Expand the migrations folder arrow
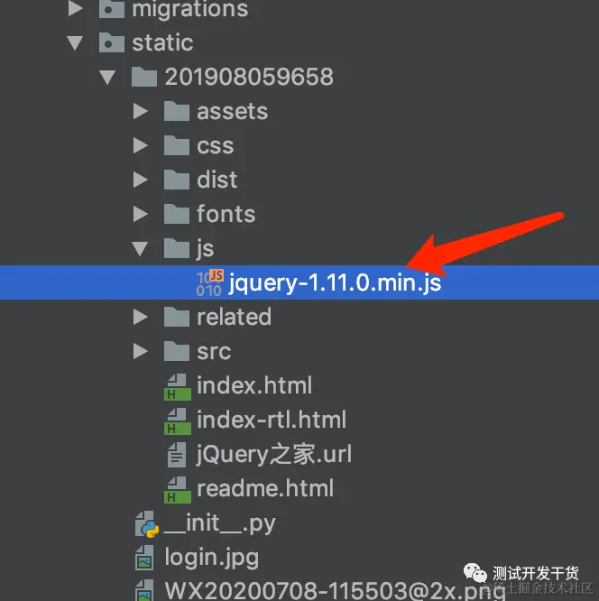599x601 pixels. point(76,8)
